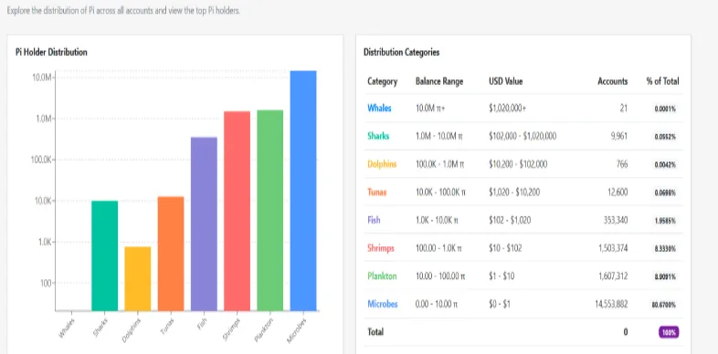Click the purple Fish bar in chart
718x354 pixels.
click(204, 224)
